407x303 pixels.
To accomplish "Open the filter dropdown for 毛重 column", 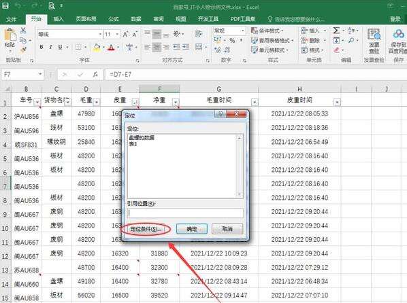I will coord(96,103).
